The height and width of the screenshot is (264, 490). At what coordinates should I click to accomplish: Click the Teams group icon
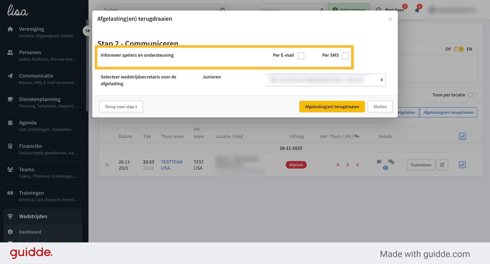pyautogui.click(x=10, y=170)
